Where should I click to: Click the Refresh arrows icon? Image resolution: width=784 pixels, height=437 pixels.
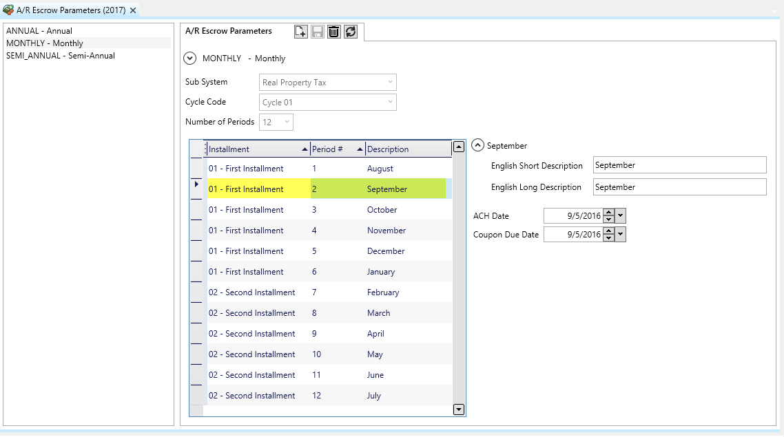click(351, 32)
